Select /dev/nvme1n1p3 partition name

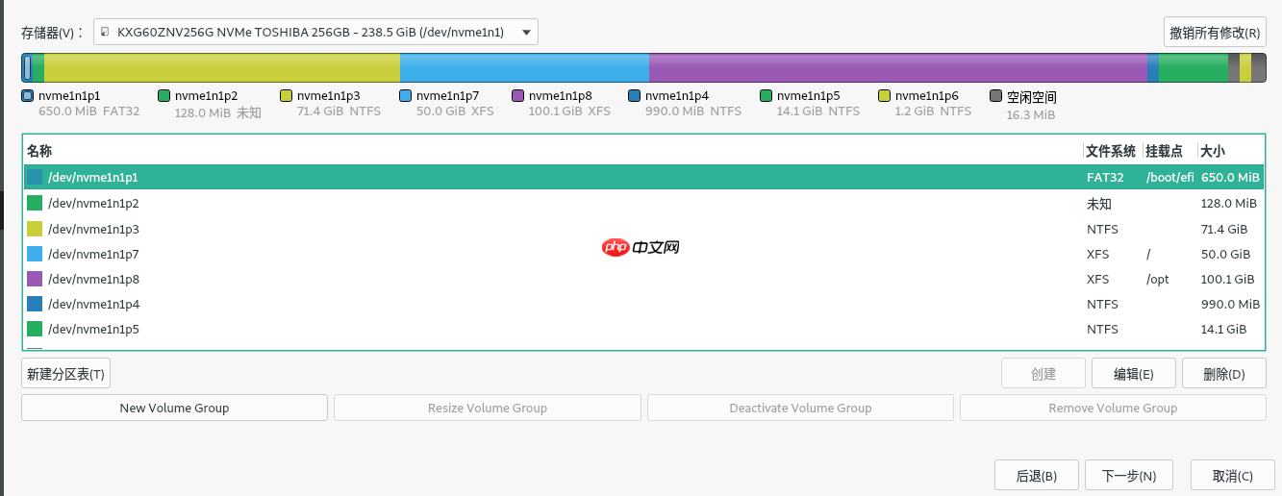93,229
